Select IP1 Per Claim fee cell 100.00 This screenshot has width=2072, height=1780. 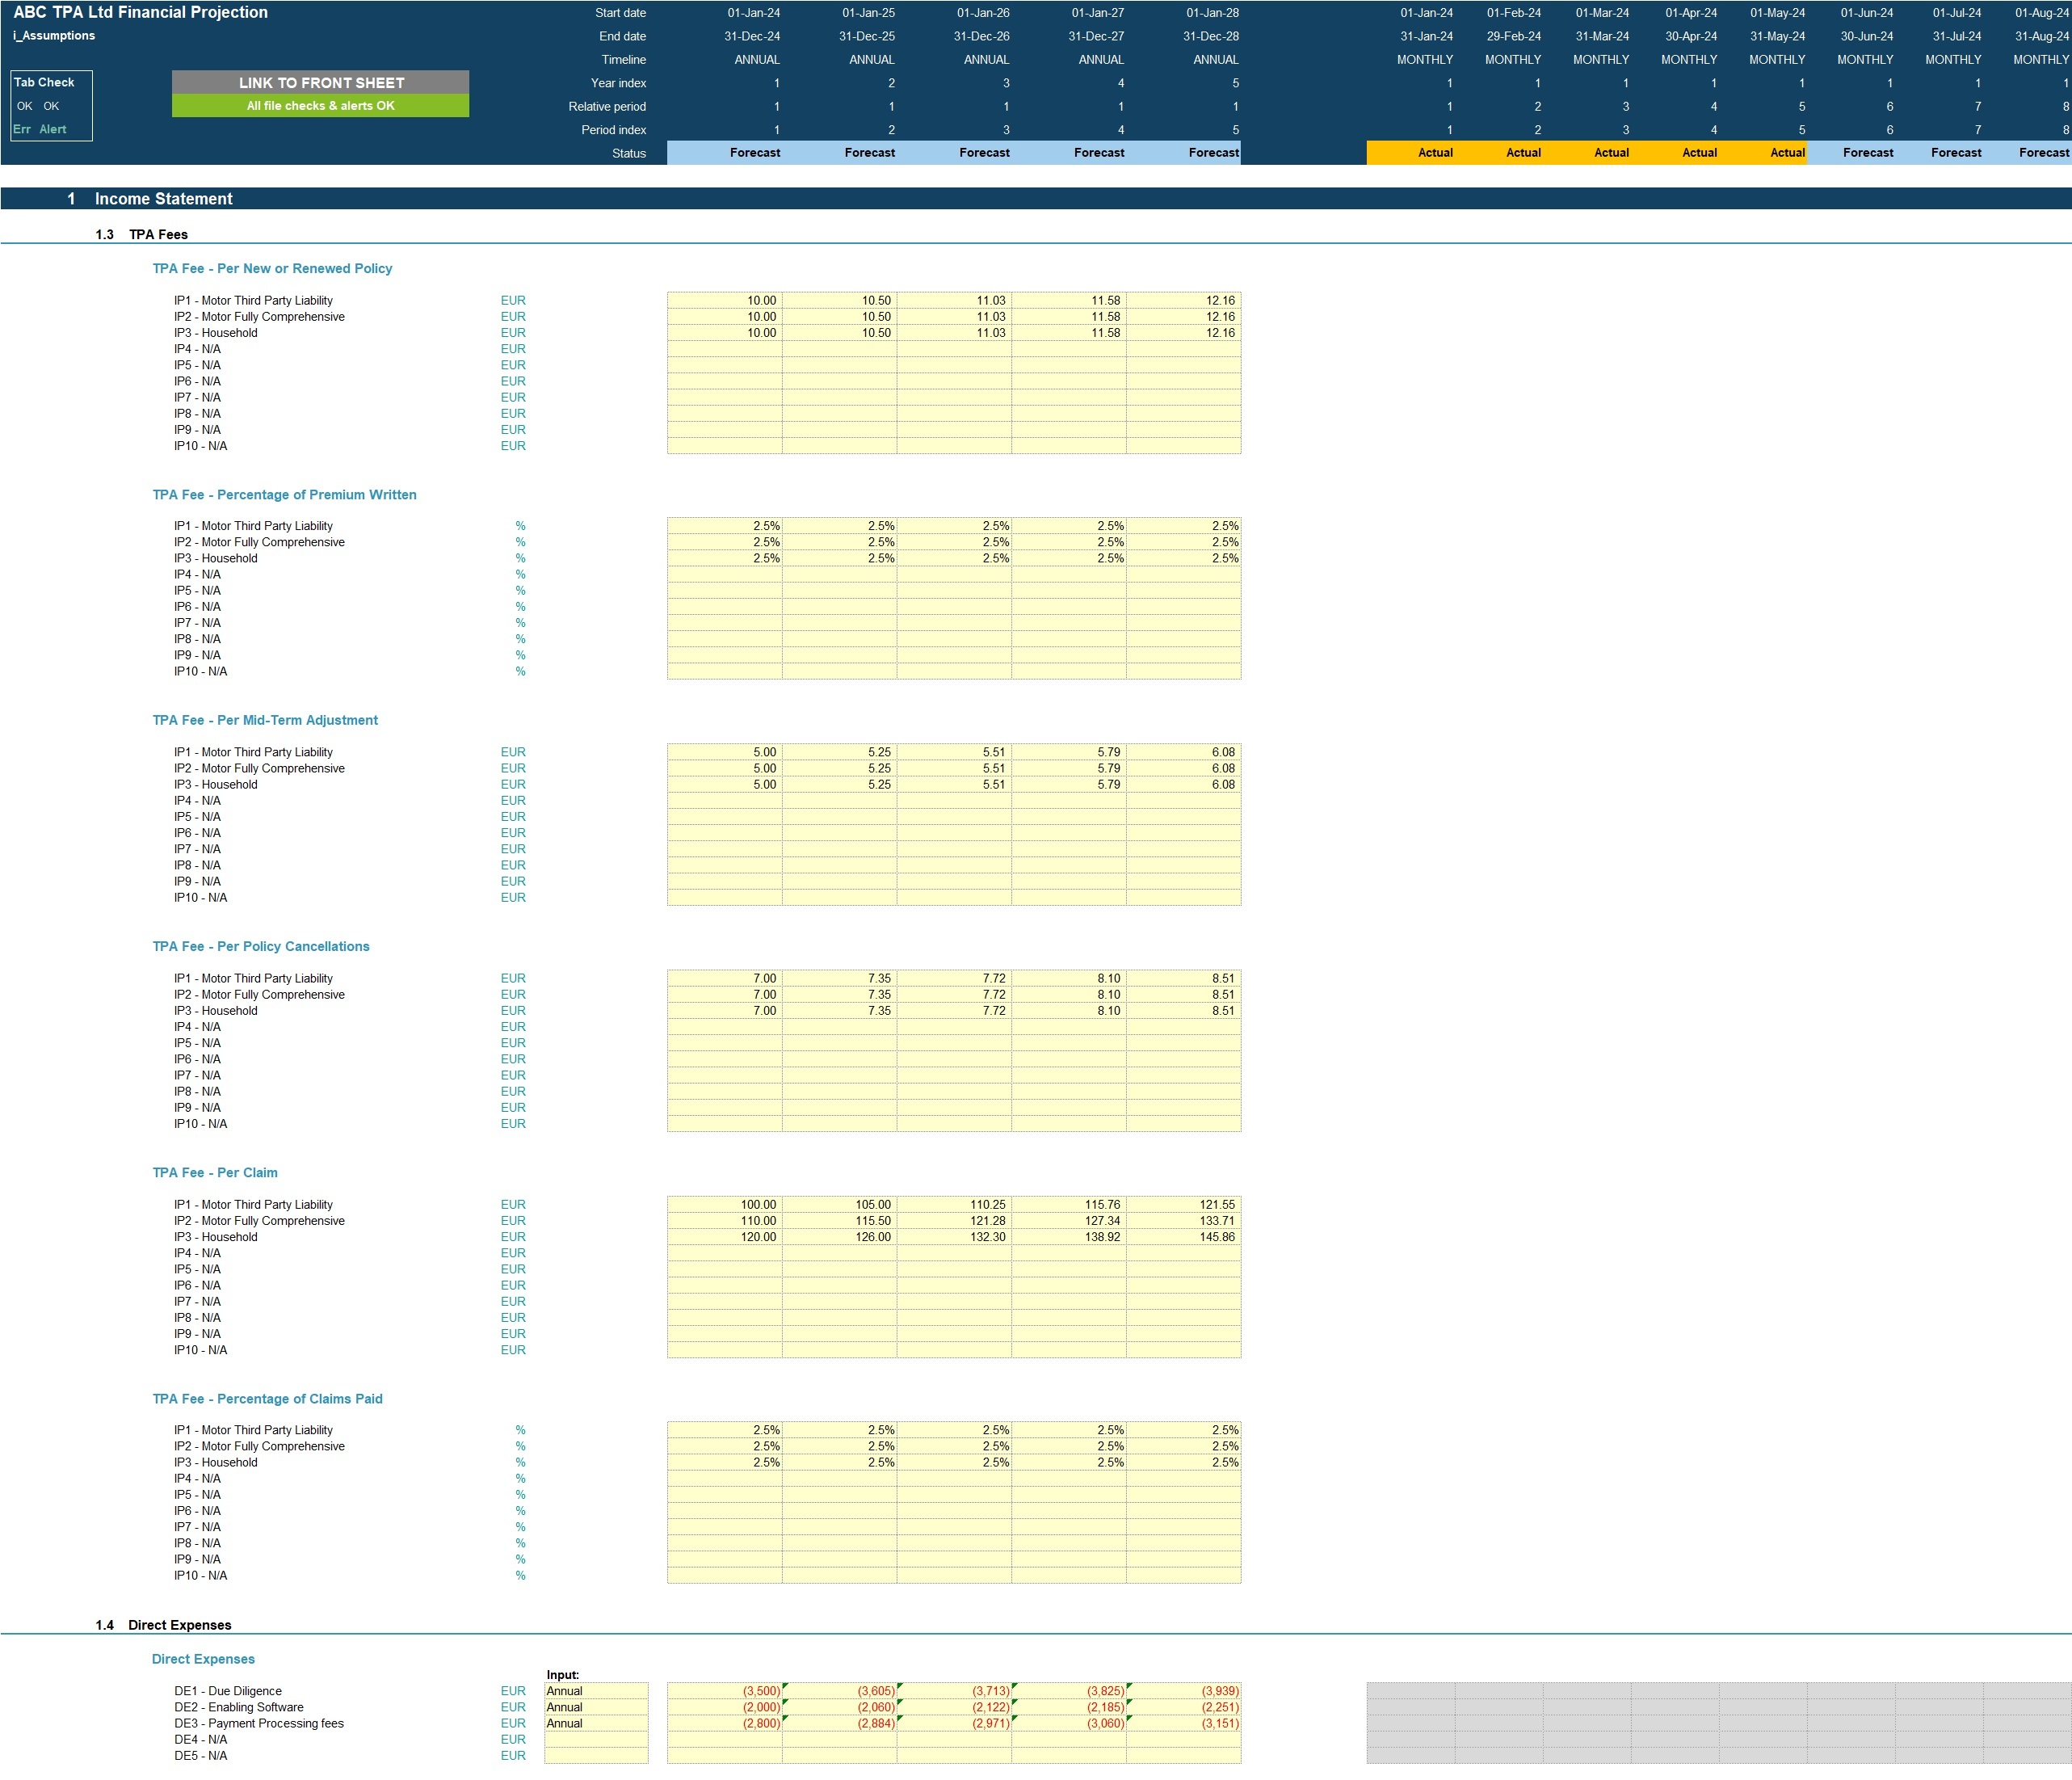[725, 1204]
